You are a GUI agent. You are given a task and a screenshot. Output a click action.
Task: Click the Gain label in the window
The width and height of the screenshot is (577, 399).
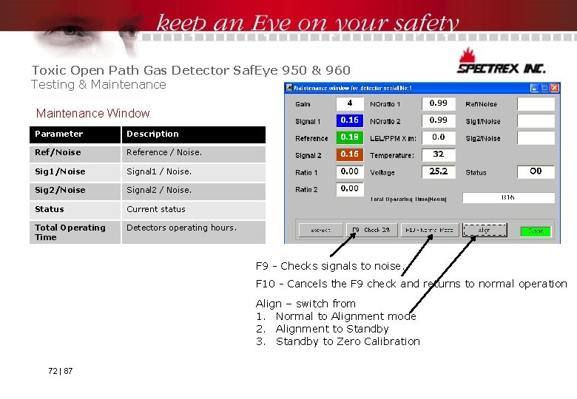[x=303, y=104]
